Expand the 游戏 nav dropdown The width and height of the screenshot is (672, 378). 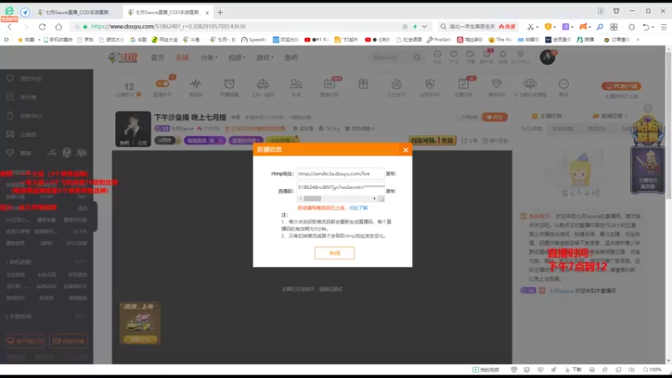click(265, 57)
